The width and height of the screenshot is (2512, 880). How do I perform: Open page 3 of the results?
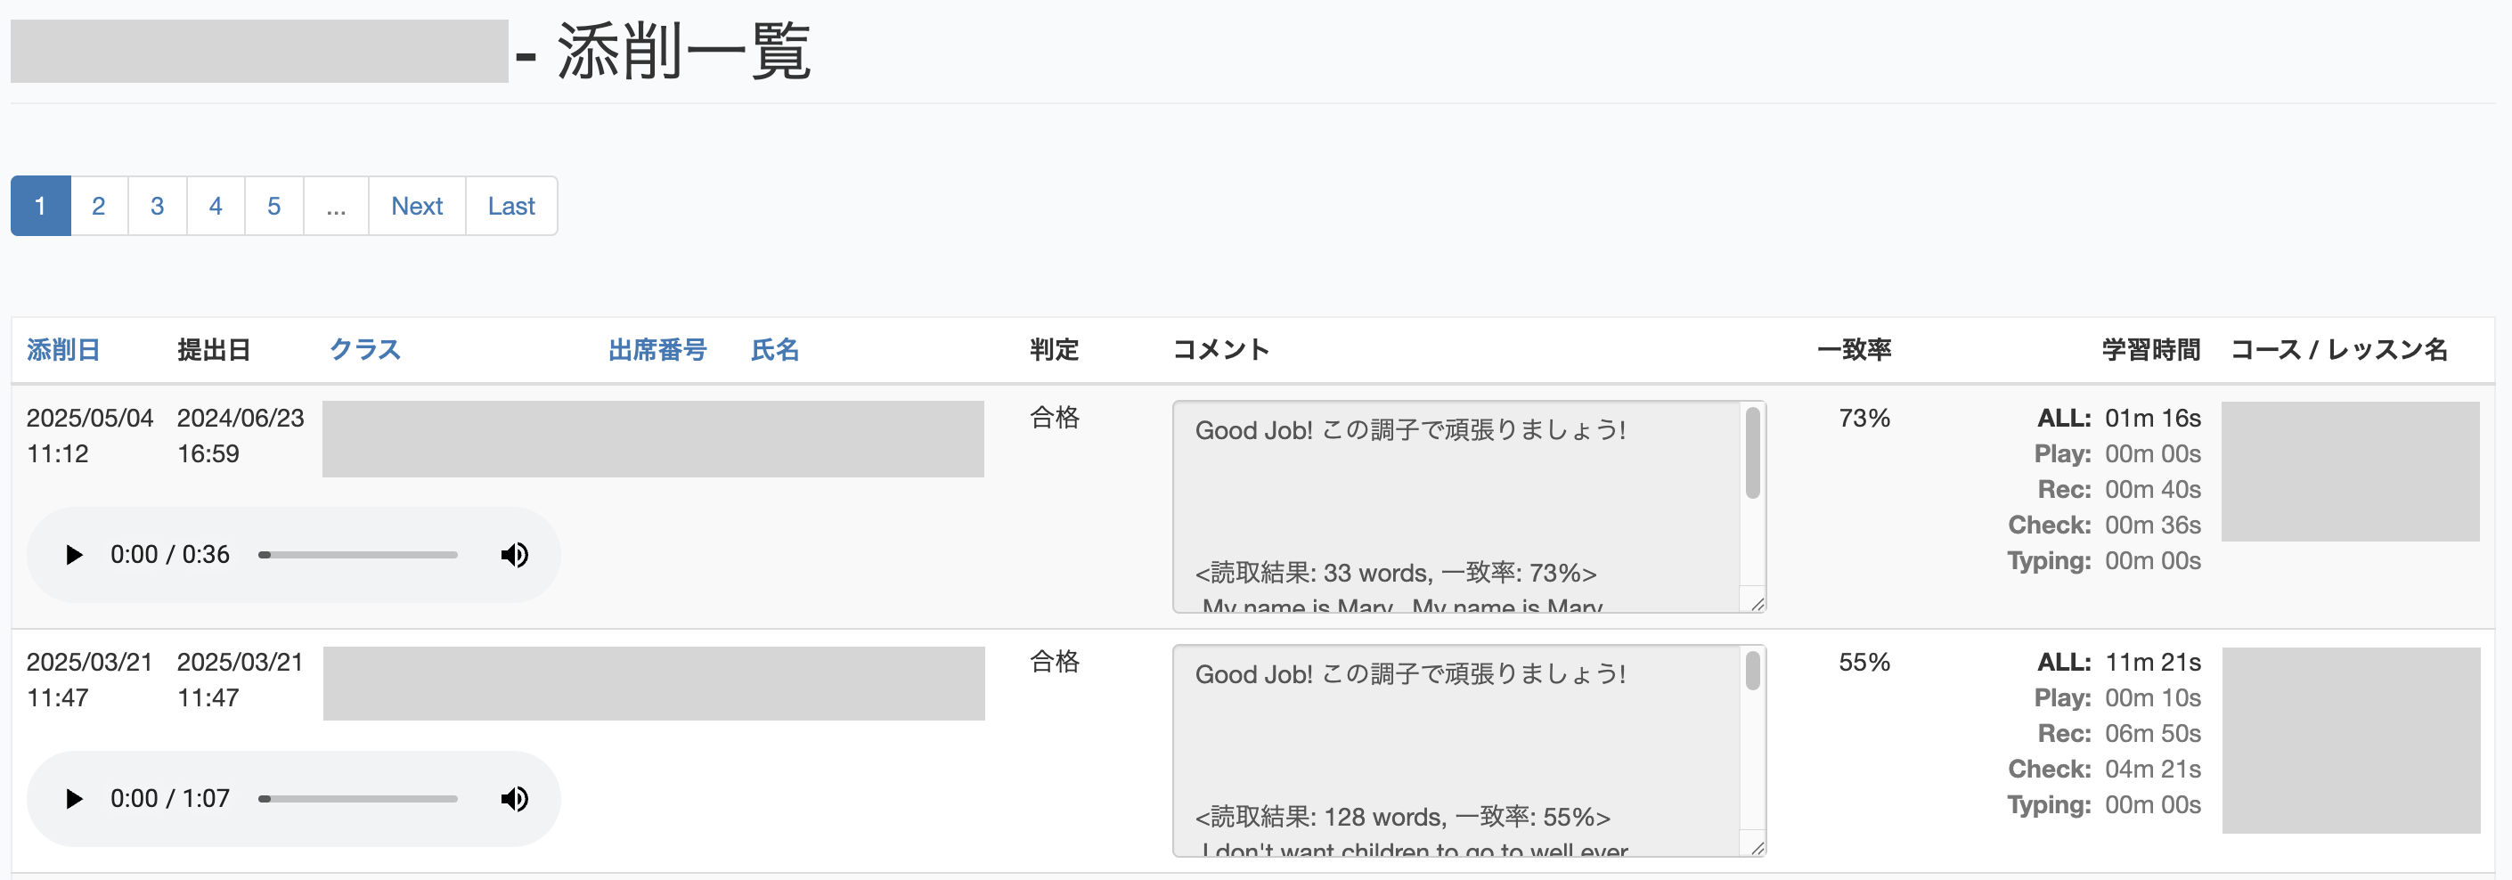coord(156,206)
